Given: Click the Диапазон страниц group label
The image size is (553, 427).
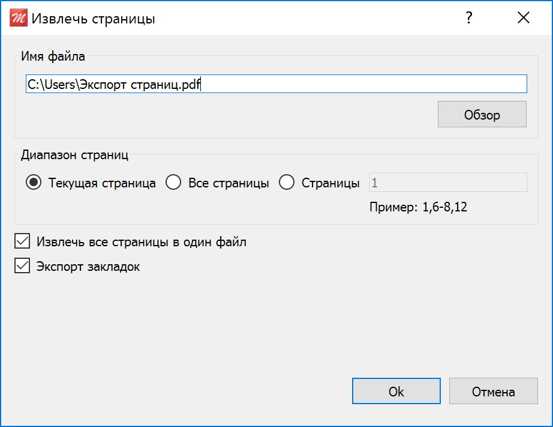Looking at the screenshot, I should click(x=75, y=155).
